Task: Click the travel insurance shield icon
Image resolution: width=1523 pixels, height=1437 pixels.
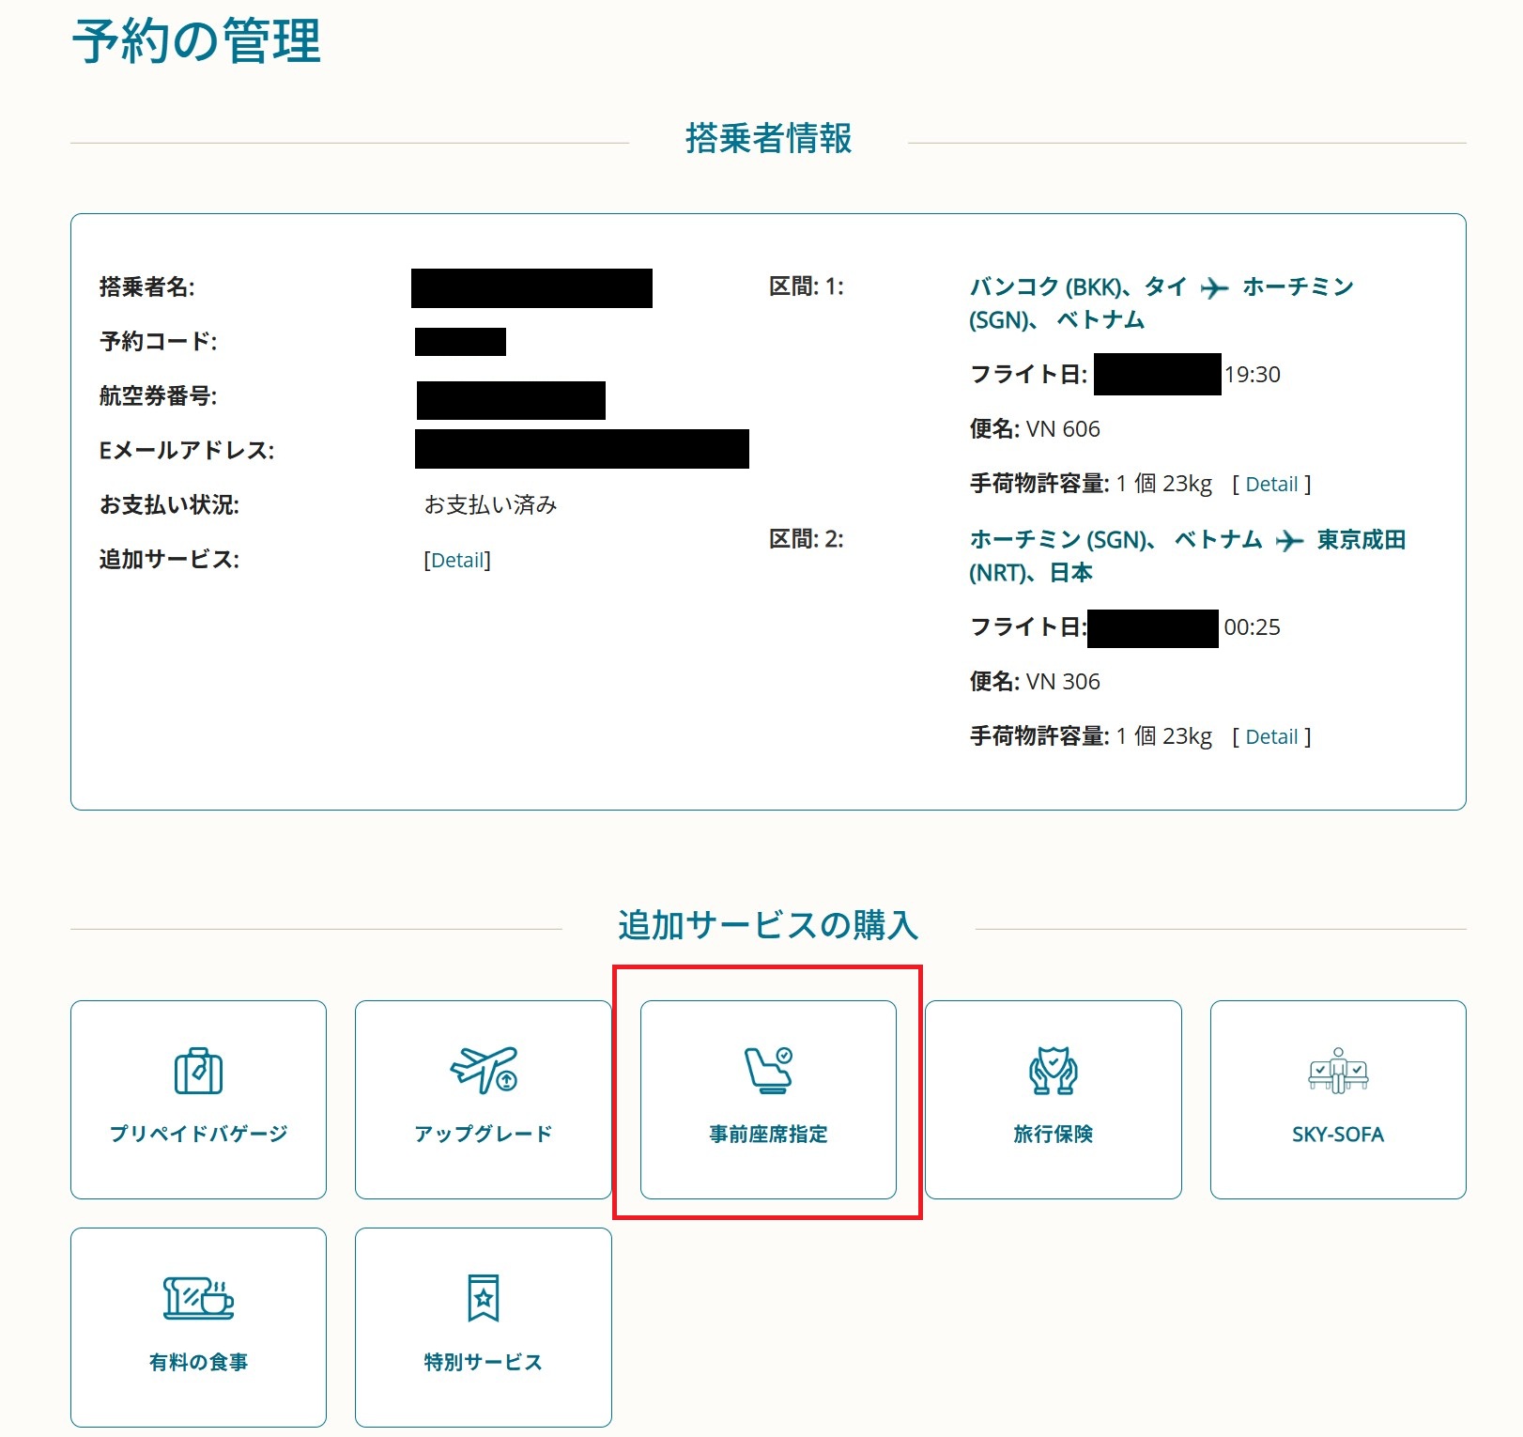Action: coord(1053,1071)
